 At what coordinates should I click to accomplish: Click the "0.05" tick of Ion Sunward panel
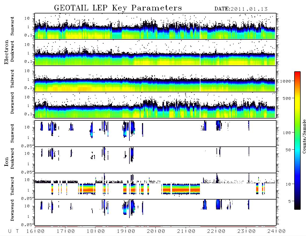click(26, 146)
